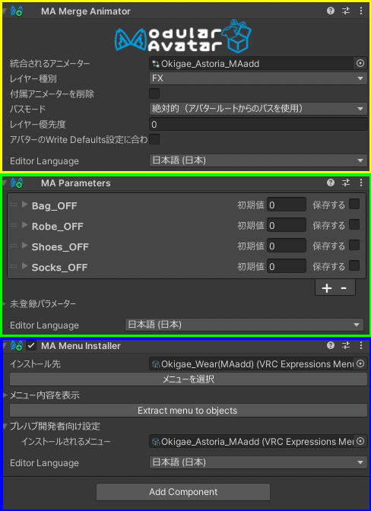This screenshot has width=371, height=511.
Task: Click MA Merge Animator component icon
Action: click(17, 11)
